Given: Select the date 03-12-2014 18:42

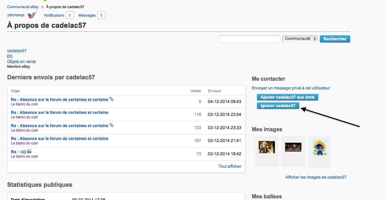Looking at the screenshot, I should pyautogui.click(x=224, y=154).
